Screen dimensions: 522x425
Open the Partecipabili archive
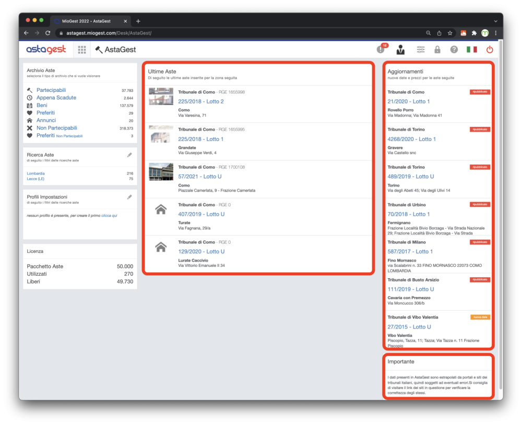[51, 90]
